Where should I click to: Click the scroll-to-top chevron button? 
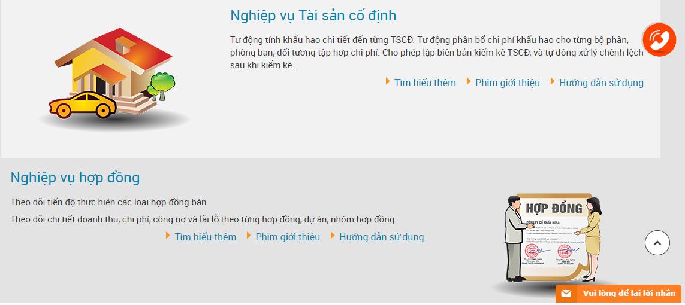click(657, 243)
